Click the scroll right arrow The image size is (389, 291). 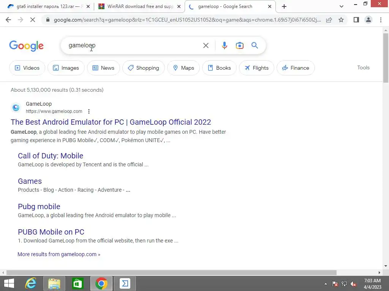point(380,272)
